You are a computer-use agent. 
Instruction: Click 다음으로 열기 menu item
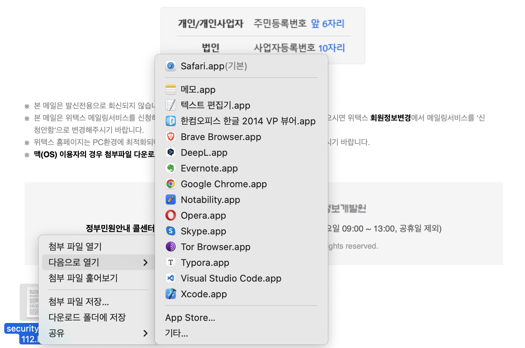pos(98,262)
